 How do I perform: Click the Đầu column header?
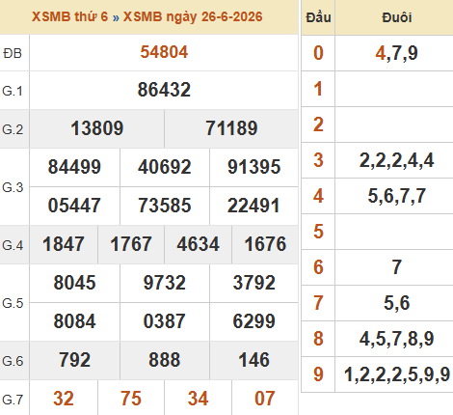pos(318,17)
